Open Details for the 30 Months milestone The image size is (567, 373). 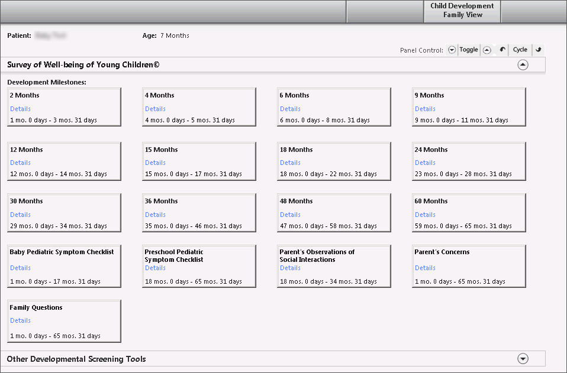coord(20,215)
